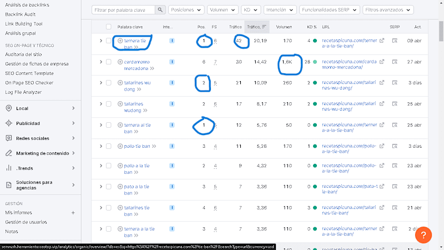Click the page vertical scrollbar thumb

(441, 31)
